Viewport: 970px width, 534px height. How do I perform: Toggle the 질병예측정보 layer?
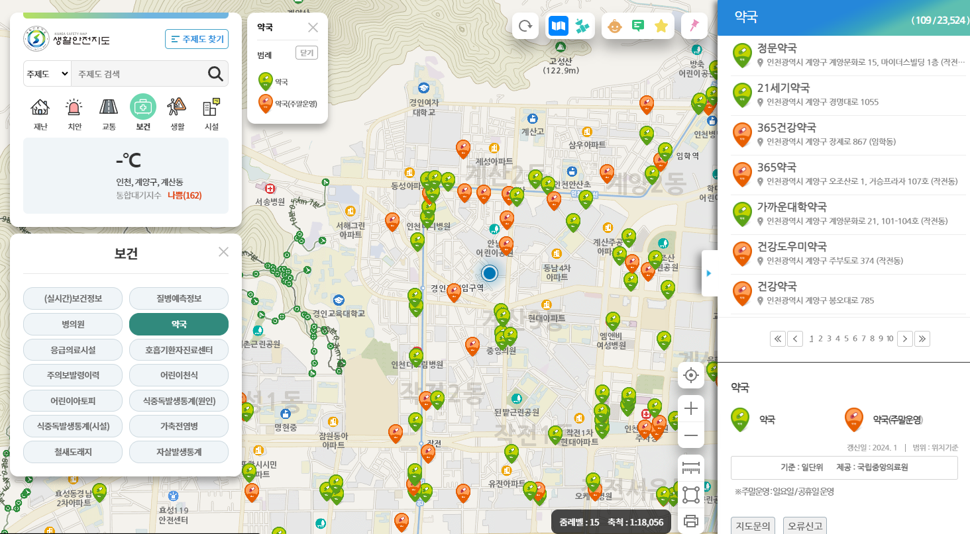point(179,298)
